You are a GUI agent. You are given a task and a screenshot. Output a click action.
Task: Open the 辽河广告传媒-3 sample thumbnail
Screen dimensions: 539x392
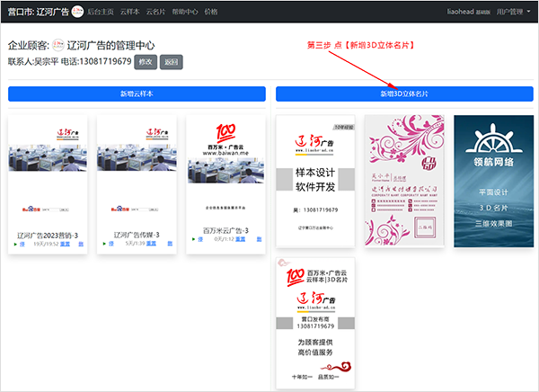[x=137, y=172]
